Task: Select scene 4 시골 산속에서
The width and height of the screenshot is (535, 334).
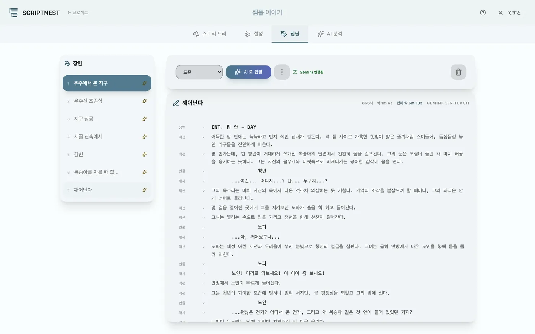Action: (107, 137)
